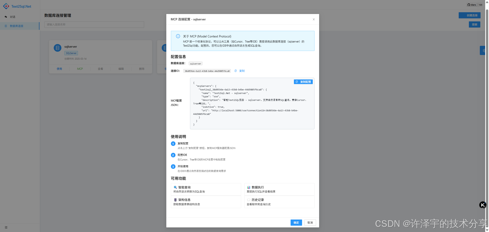Click the SQLServer type tag on the card

pos(71,53)
